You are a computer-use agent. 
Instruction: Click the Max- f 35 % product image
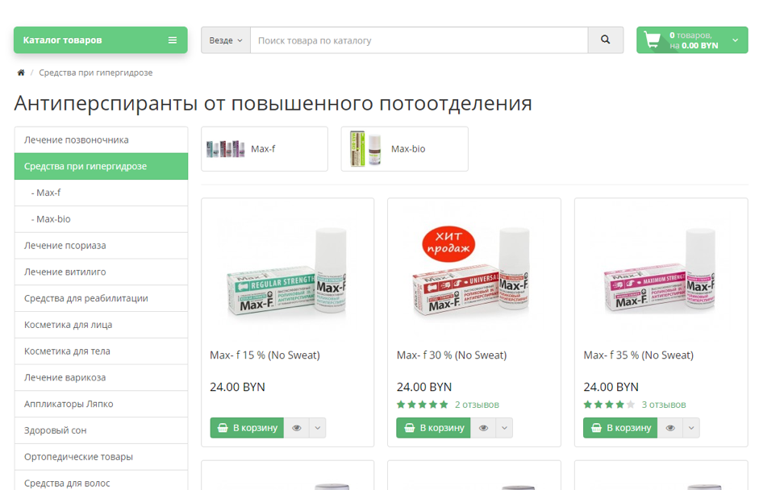tap(661, 272)
